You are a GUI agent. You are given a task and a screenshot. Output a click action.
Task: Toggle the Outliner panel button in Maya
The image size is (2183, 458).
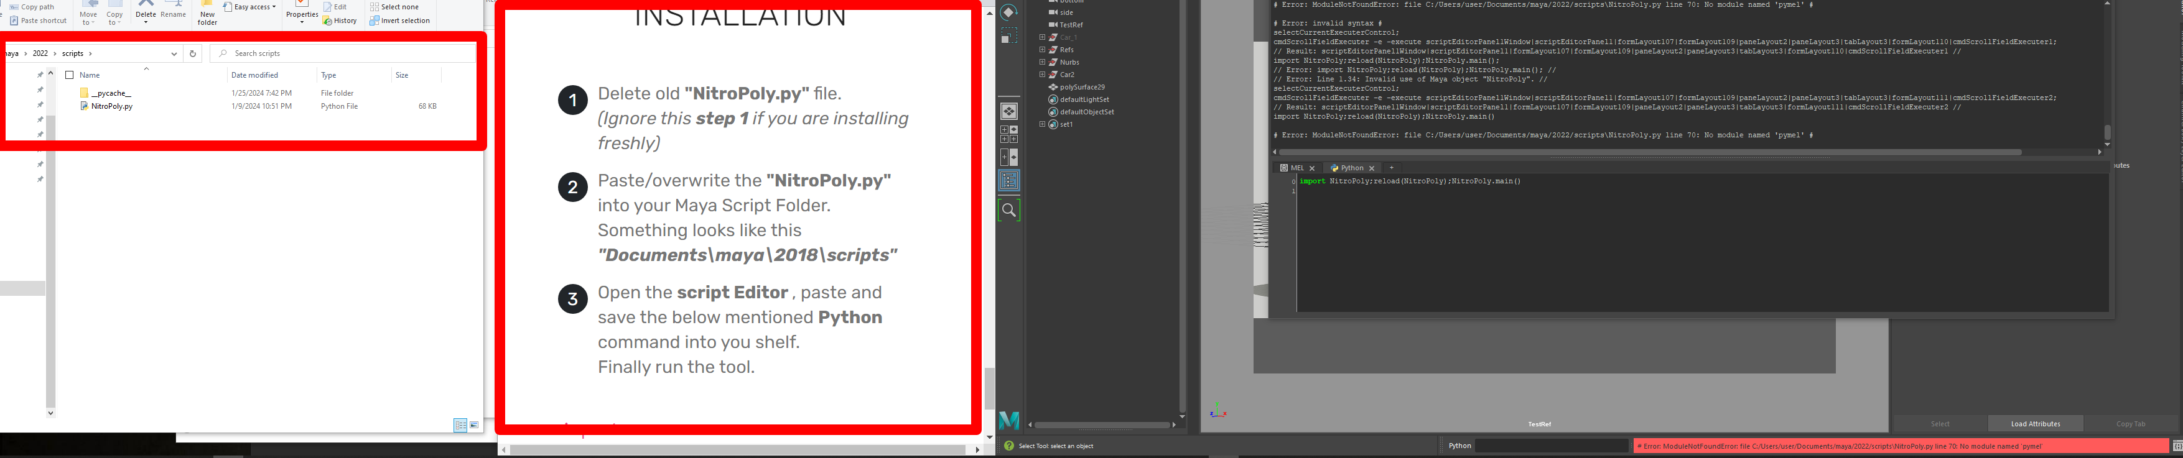(1008, 180)
